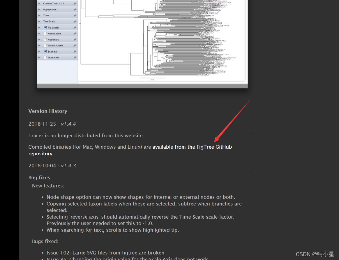Screen dimensions: 339x260
Task: Expand the Branch Labels section triangle
Action: click(39, 45)
